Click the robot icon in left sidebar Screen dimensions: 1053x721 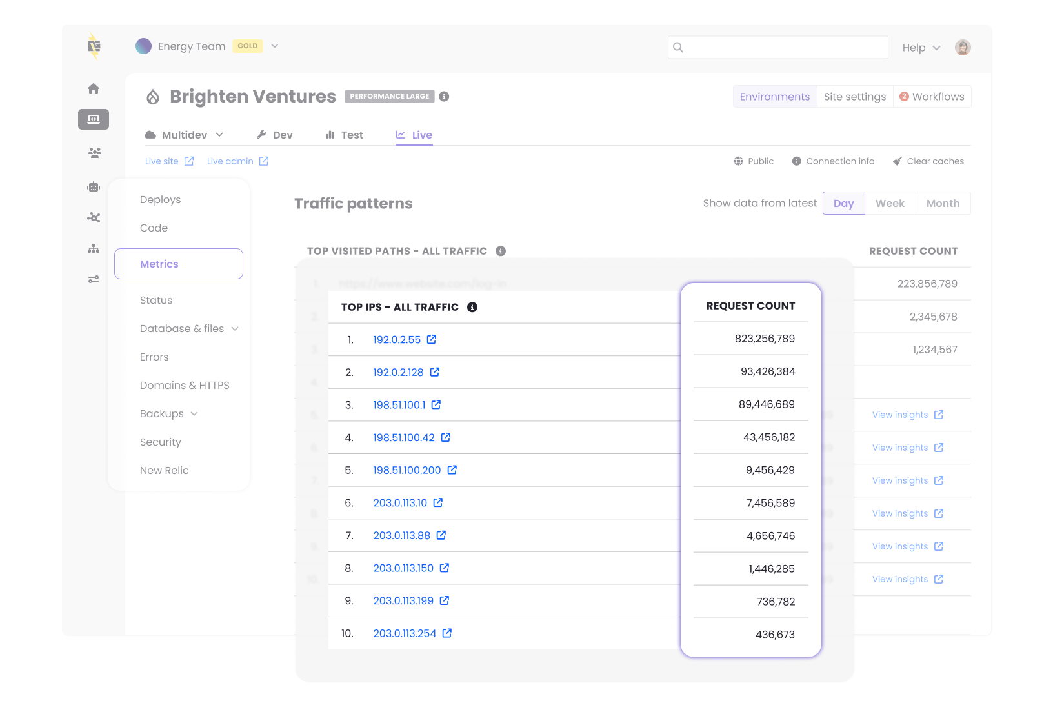pos(94,187)
